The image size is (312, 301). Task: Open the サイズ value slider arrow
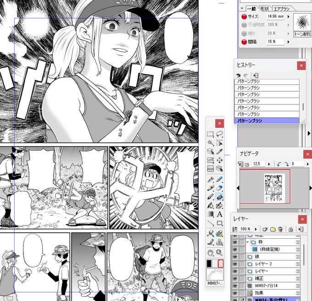coord(288,16)
